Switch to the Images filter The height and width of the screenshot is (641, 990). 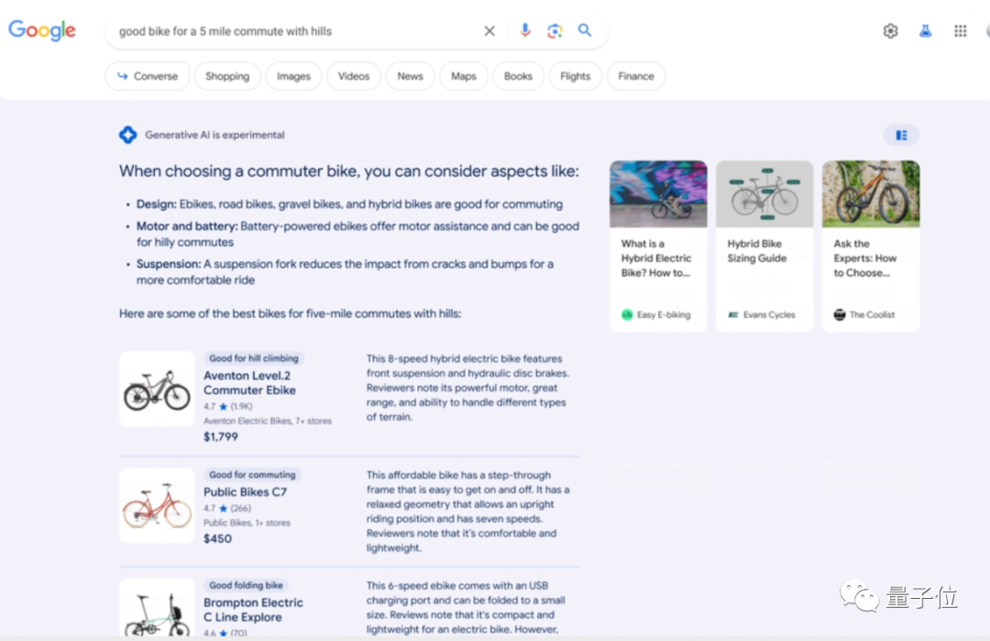(293, 76)
